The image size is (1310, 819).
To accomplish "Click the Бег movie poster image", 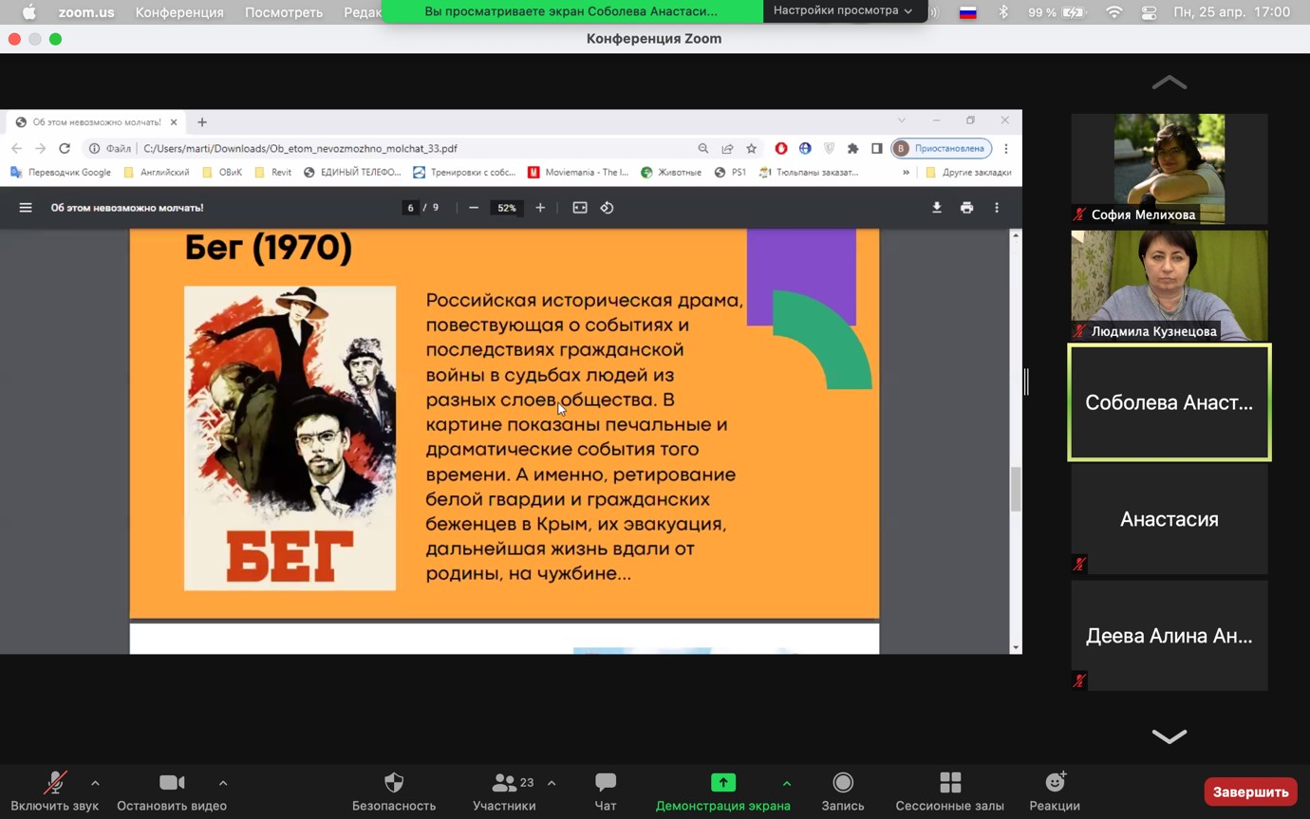I will click(290, 438).
